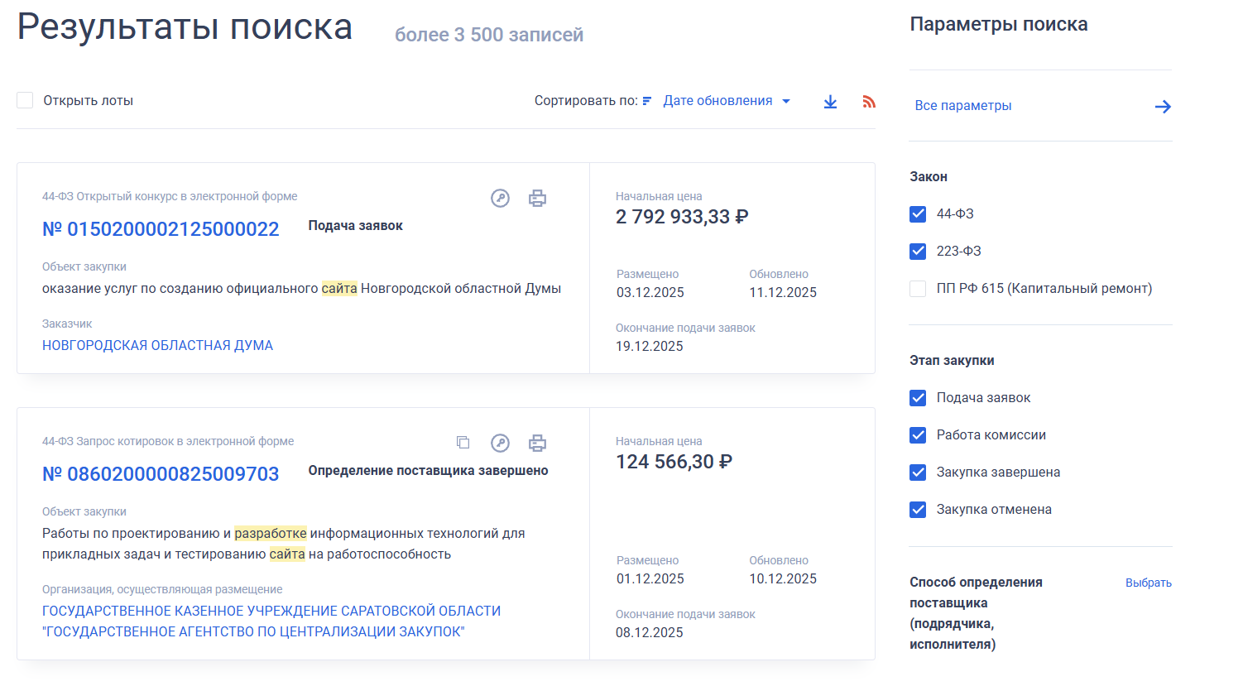Print the Саратовская область purchase card
Screen dimensions: 1243x686
click(x=537, y=444)
